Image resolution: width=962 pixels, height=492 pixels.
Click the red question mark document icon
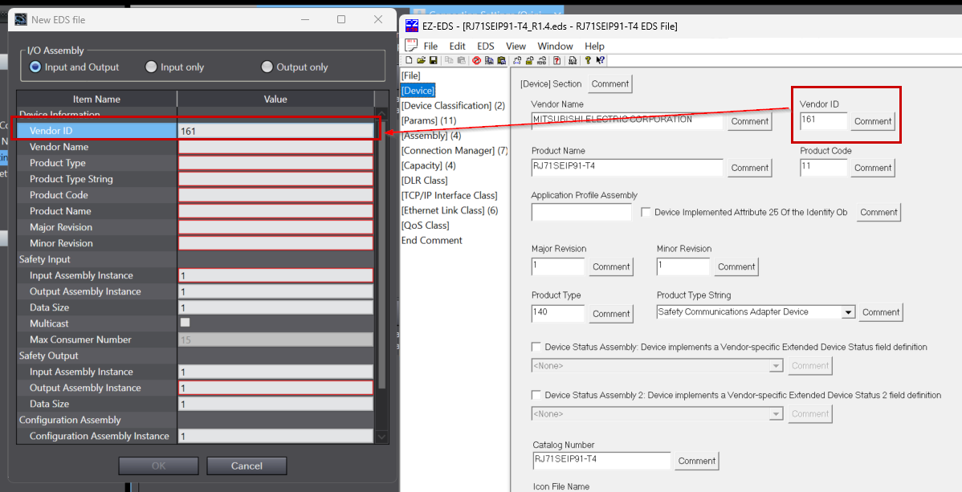[556, 60]
